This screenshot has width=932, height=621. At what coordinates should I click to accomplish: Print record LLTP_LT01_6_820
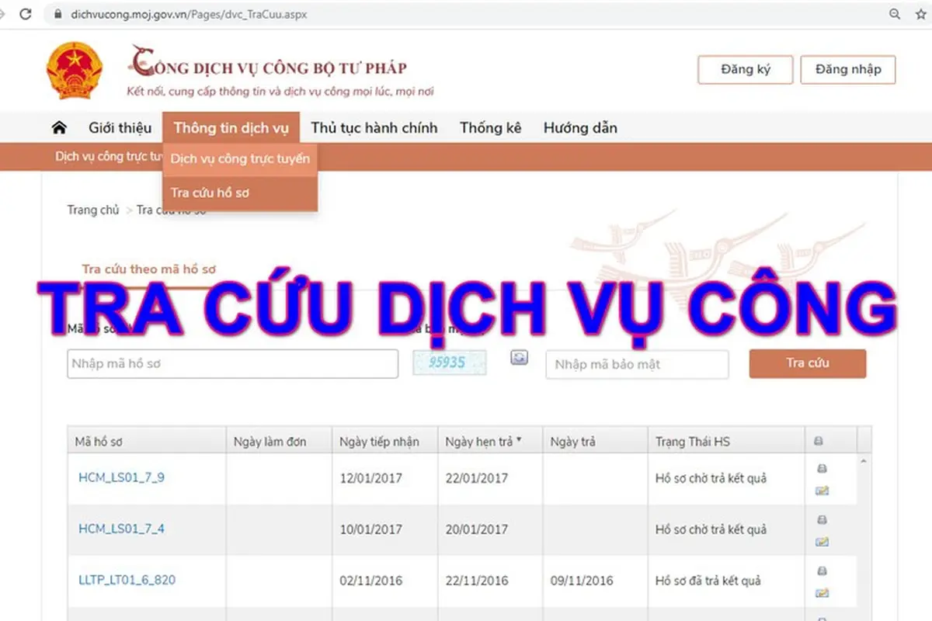(822, 571)
